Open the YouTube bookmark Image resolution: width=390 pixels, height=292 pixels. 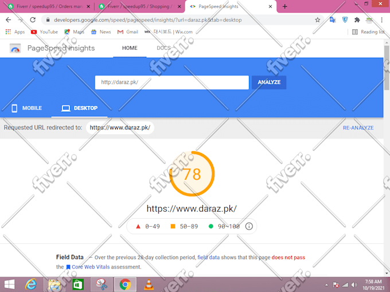(44, 32)
